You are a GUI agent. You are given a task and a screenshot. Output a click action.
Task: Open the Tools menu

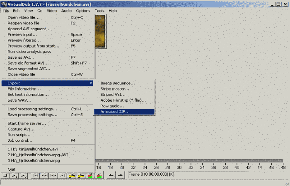point(99,10)
